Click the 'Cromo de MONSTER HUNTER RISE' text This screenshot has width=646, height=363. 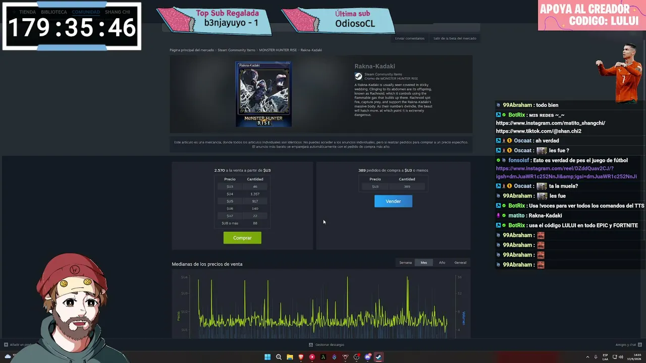[391, 79]
